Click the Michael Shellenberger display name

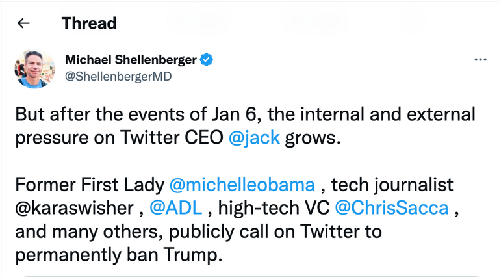pos(131,60)
